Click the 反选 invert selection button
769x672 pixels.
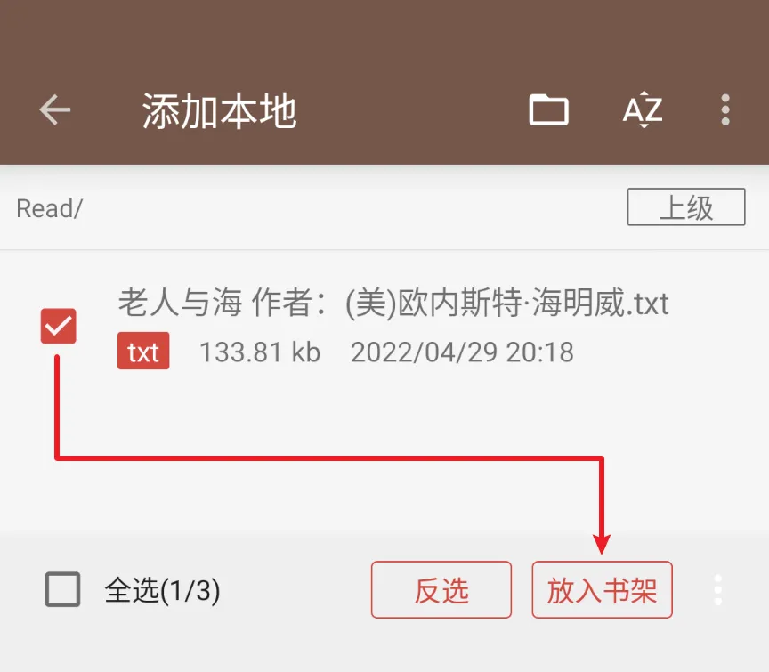[441, 589]
